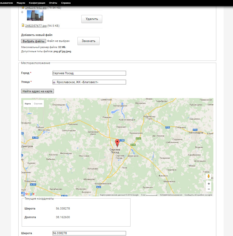Switch the map to Карта view
Viewport: 233px width, 236px height.
click(28, 104)
